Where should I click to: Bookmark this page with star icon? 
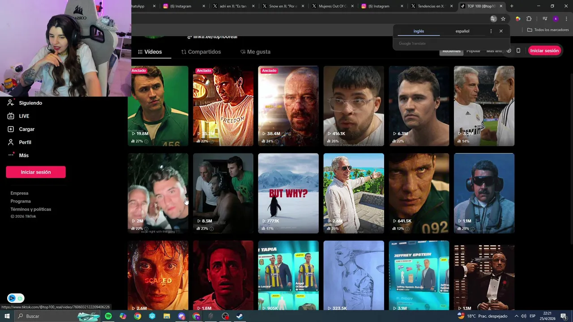(503, 19)
